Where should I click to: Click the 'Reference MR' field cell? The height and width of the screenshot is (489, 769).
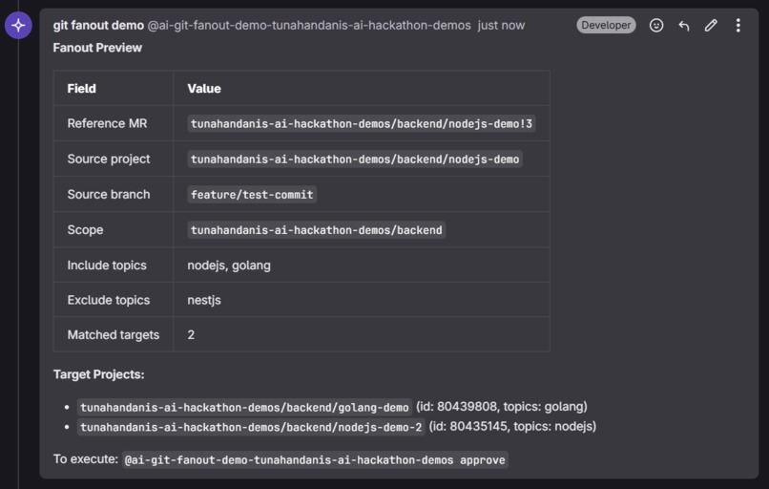[114, 123]
